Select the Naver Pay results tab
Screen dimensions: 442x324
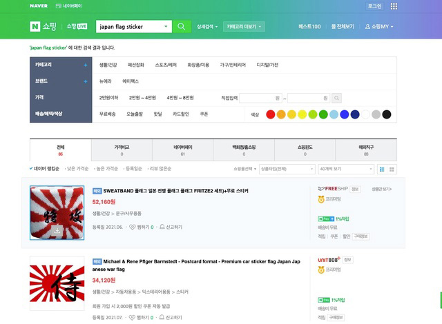[x=182, y=150]
